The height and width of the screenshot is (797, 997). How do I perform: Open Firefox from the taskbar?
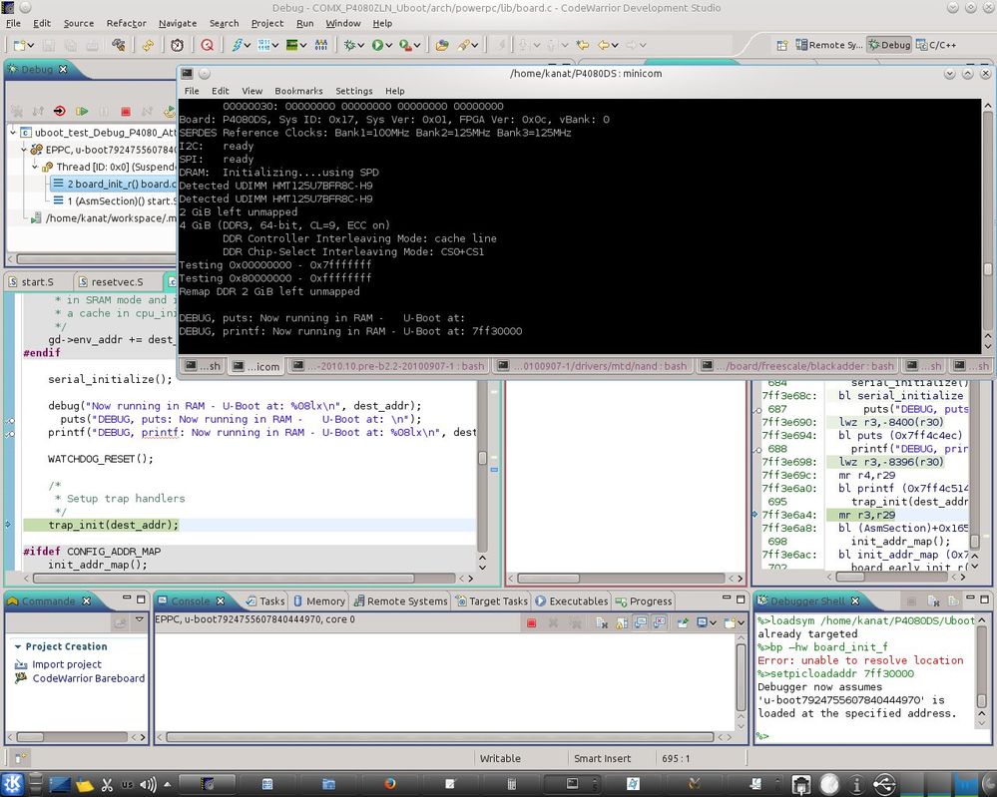389,785
